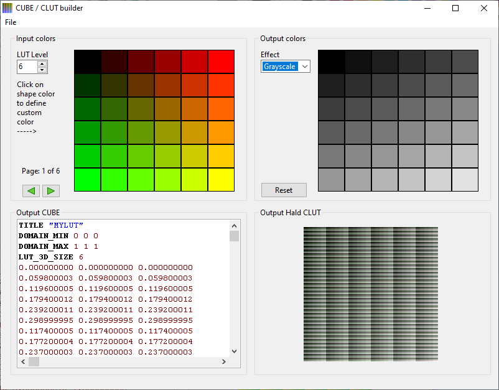Click the DOMAIN_MIN 0 0 0 line
Viewport: 499px width, 390px height.
58,236
